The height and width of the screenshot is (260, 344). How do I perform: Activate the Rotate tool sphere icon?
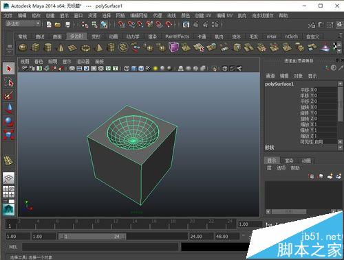[x=9, y=121]
